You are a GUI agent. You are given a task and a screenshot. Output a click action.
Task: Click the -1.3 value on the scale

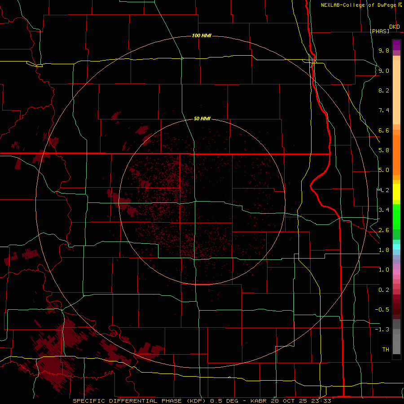[x=382, y=329]
